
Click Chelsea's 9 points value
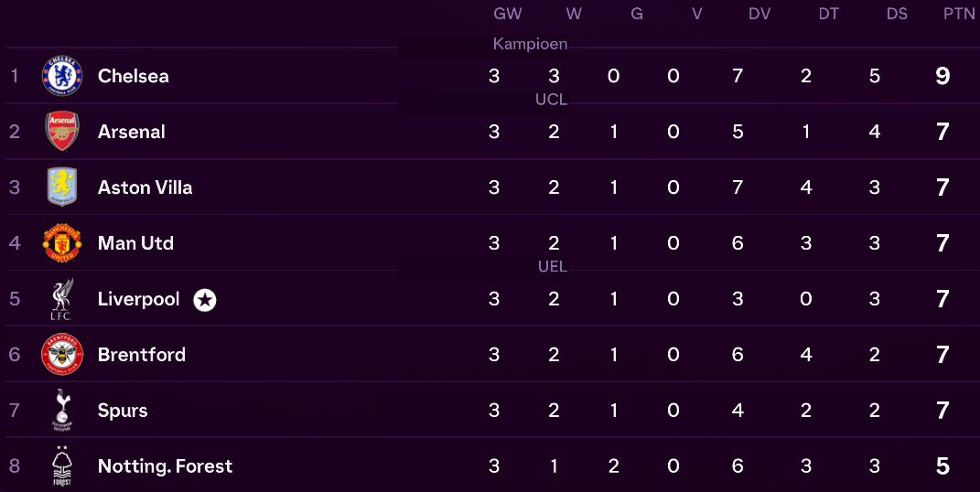pyautogui.click(x=942, y=76)
